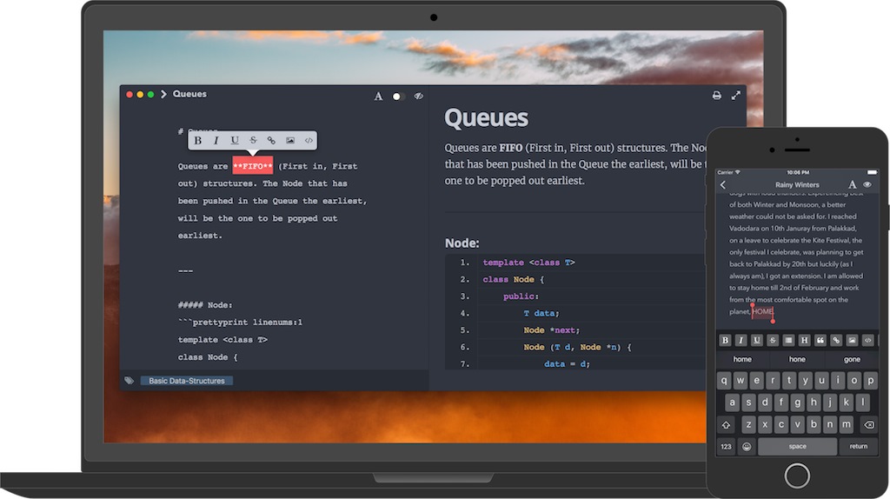Image resolution: width=890 pixels, height=499 pixels.
Task: Tap the 'q' key on phone keyboard
Action: click(724, 381)
